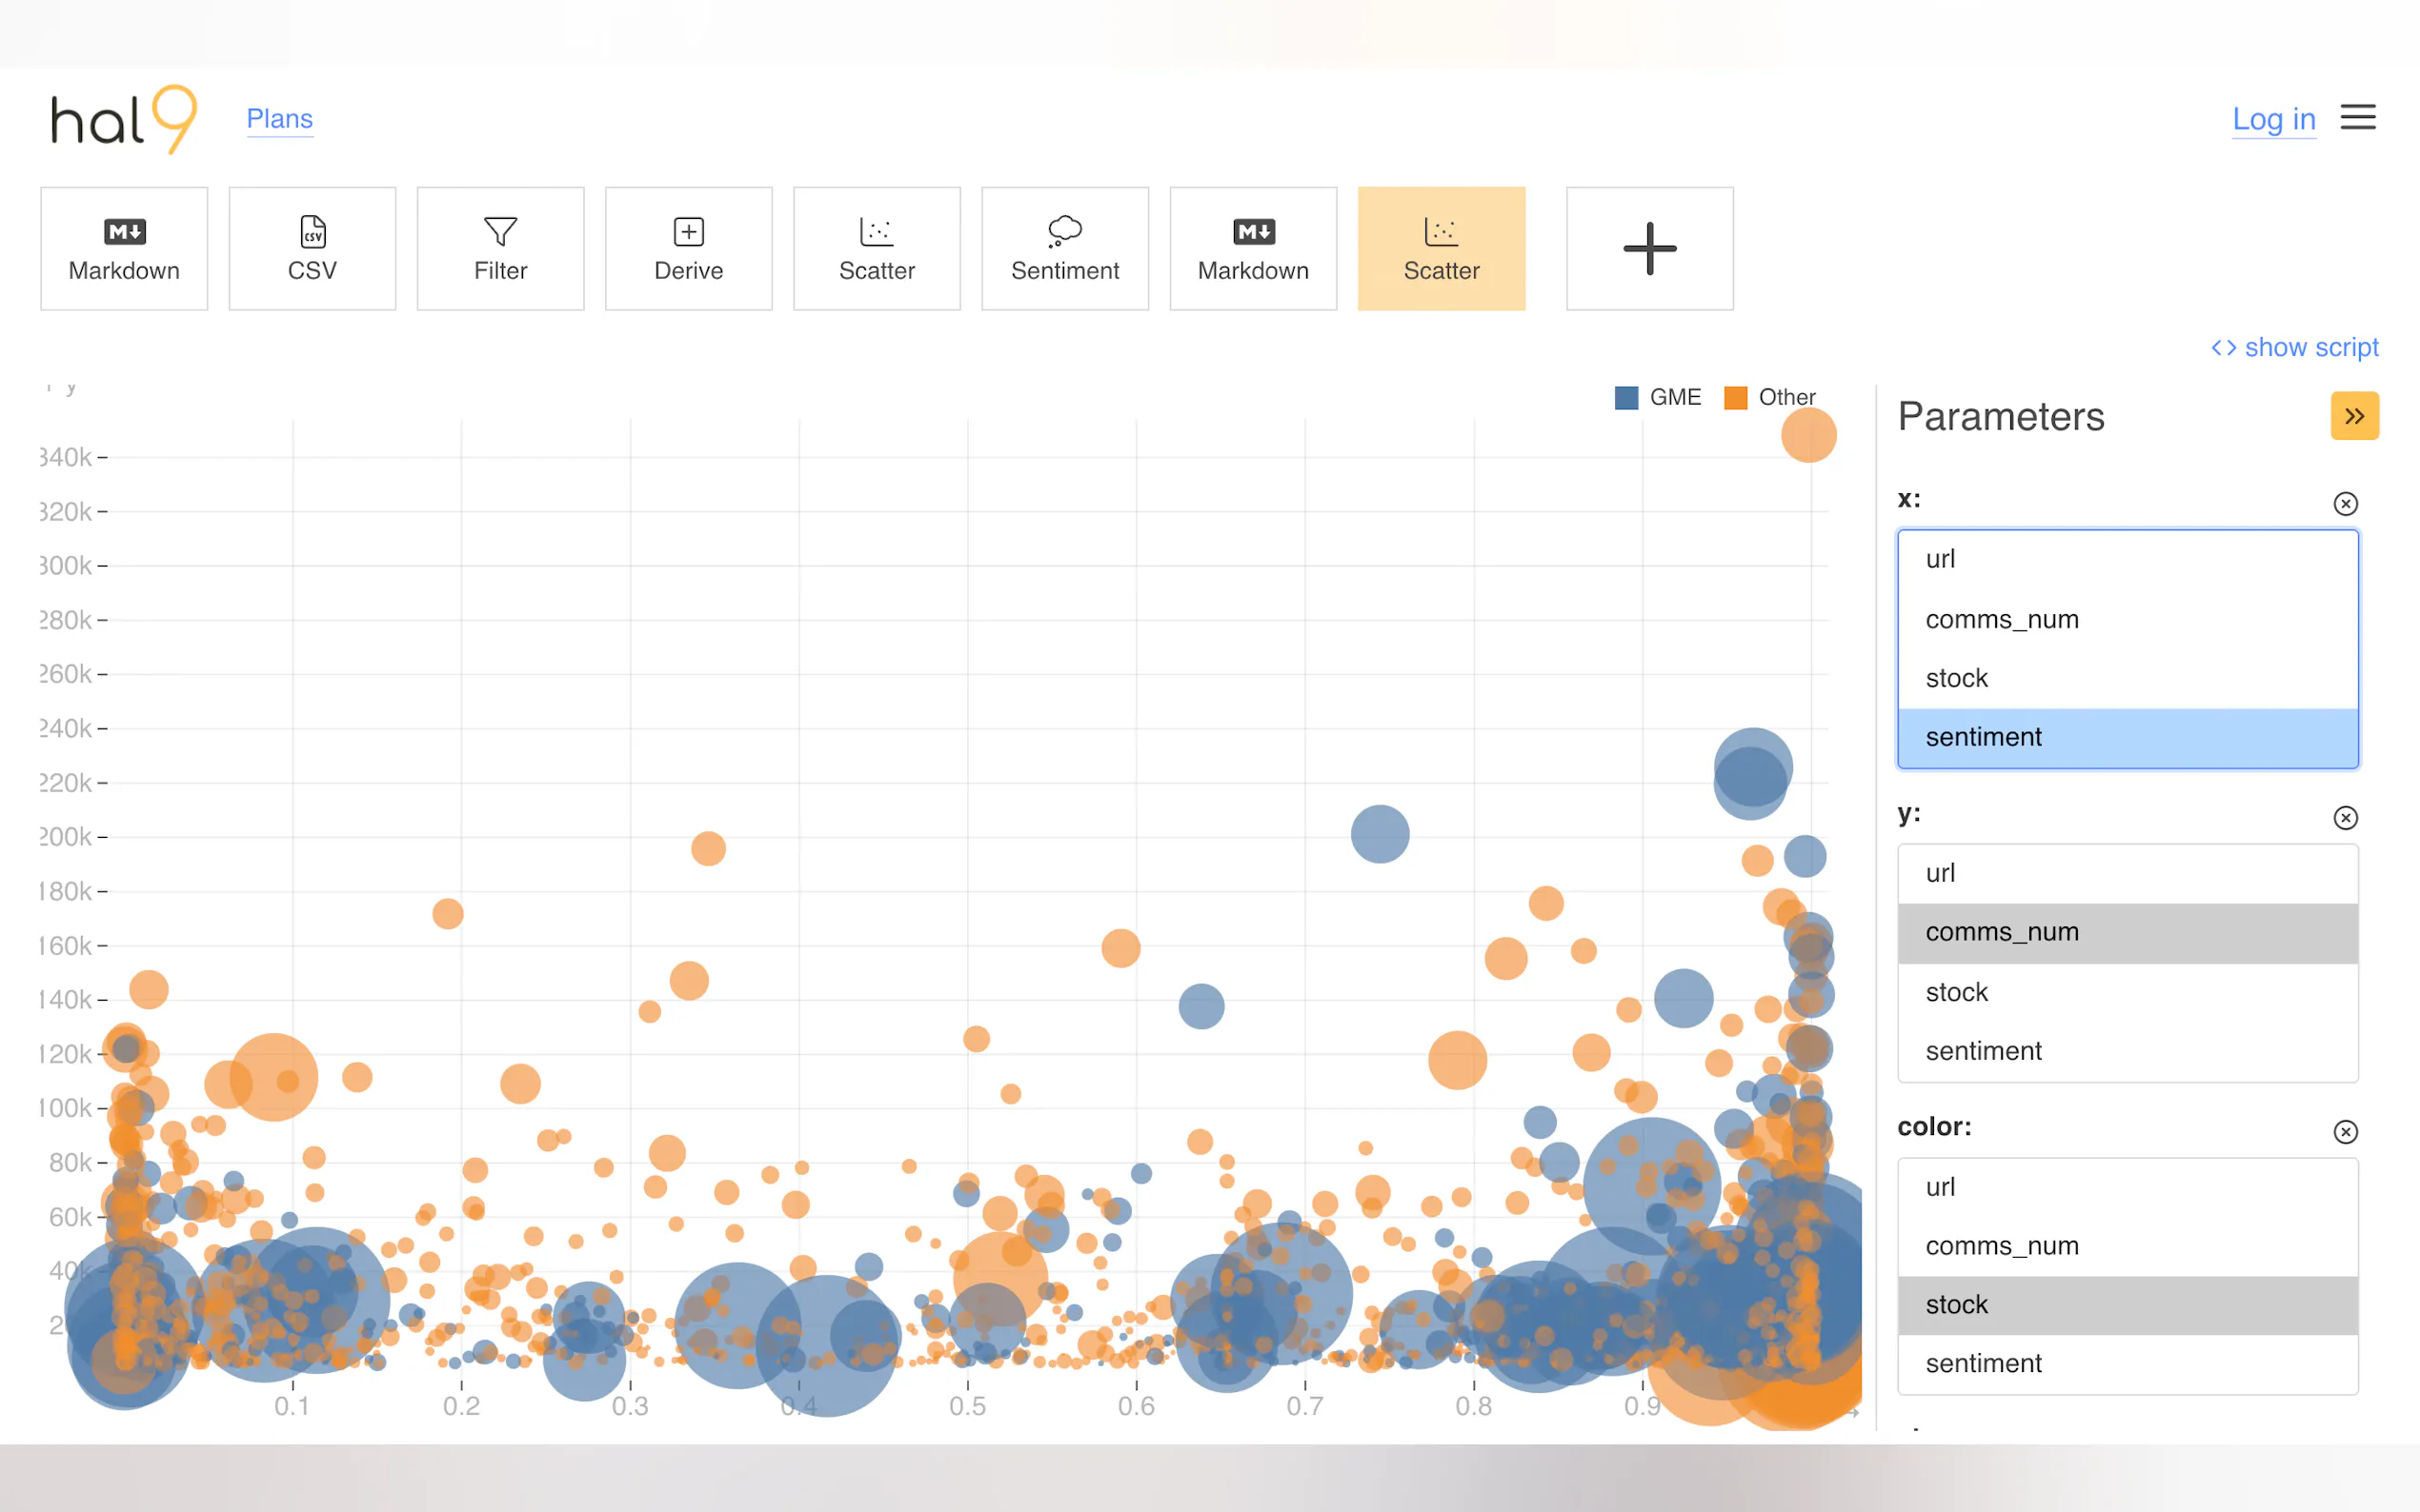
Task: Collapse the Parameters panel
Action: click(x=2354, y=416)
